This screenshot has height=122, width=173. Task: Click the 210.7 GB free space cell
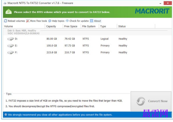(x=70, y=53)
